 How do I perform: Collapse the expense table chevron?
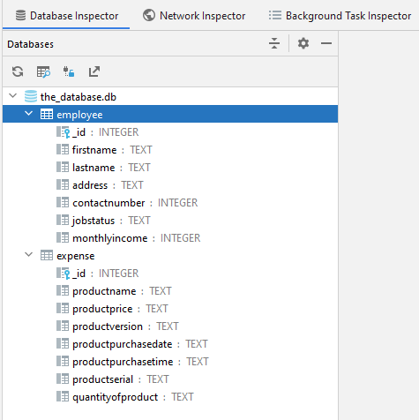point(28,254)
